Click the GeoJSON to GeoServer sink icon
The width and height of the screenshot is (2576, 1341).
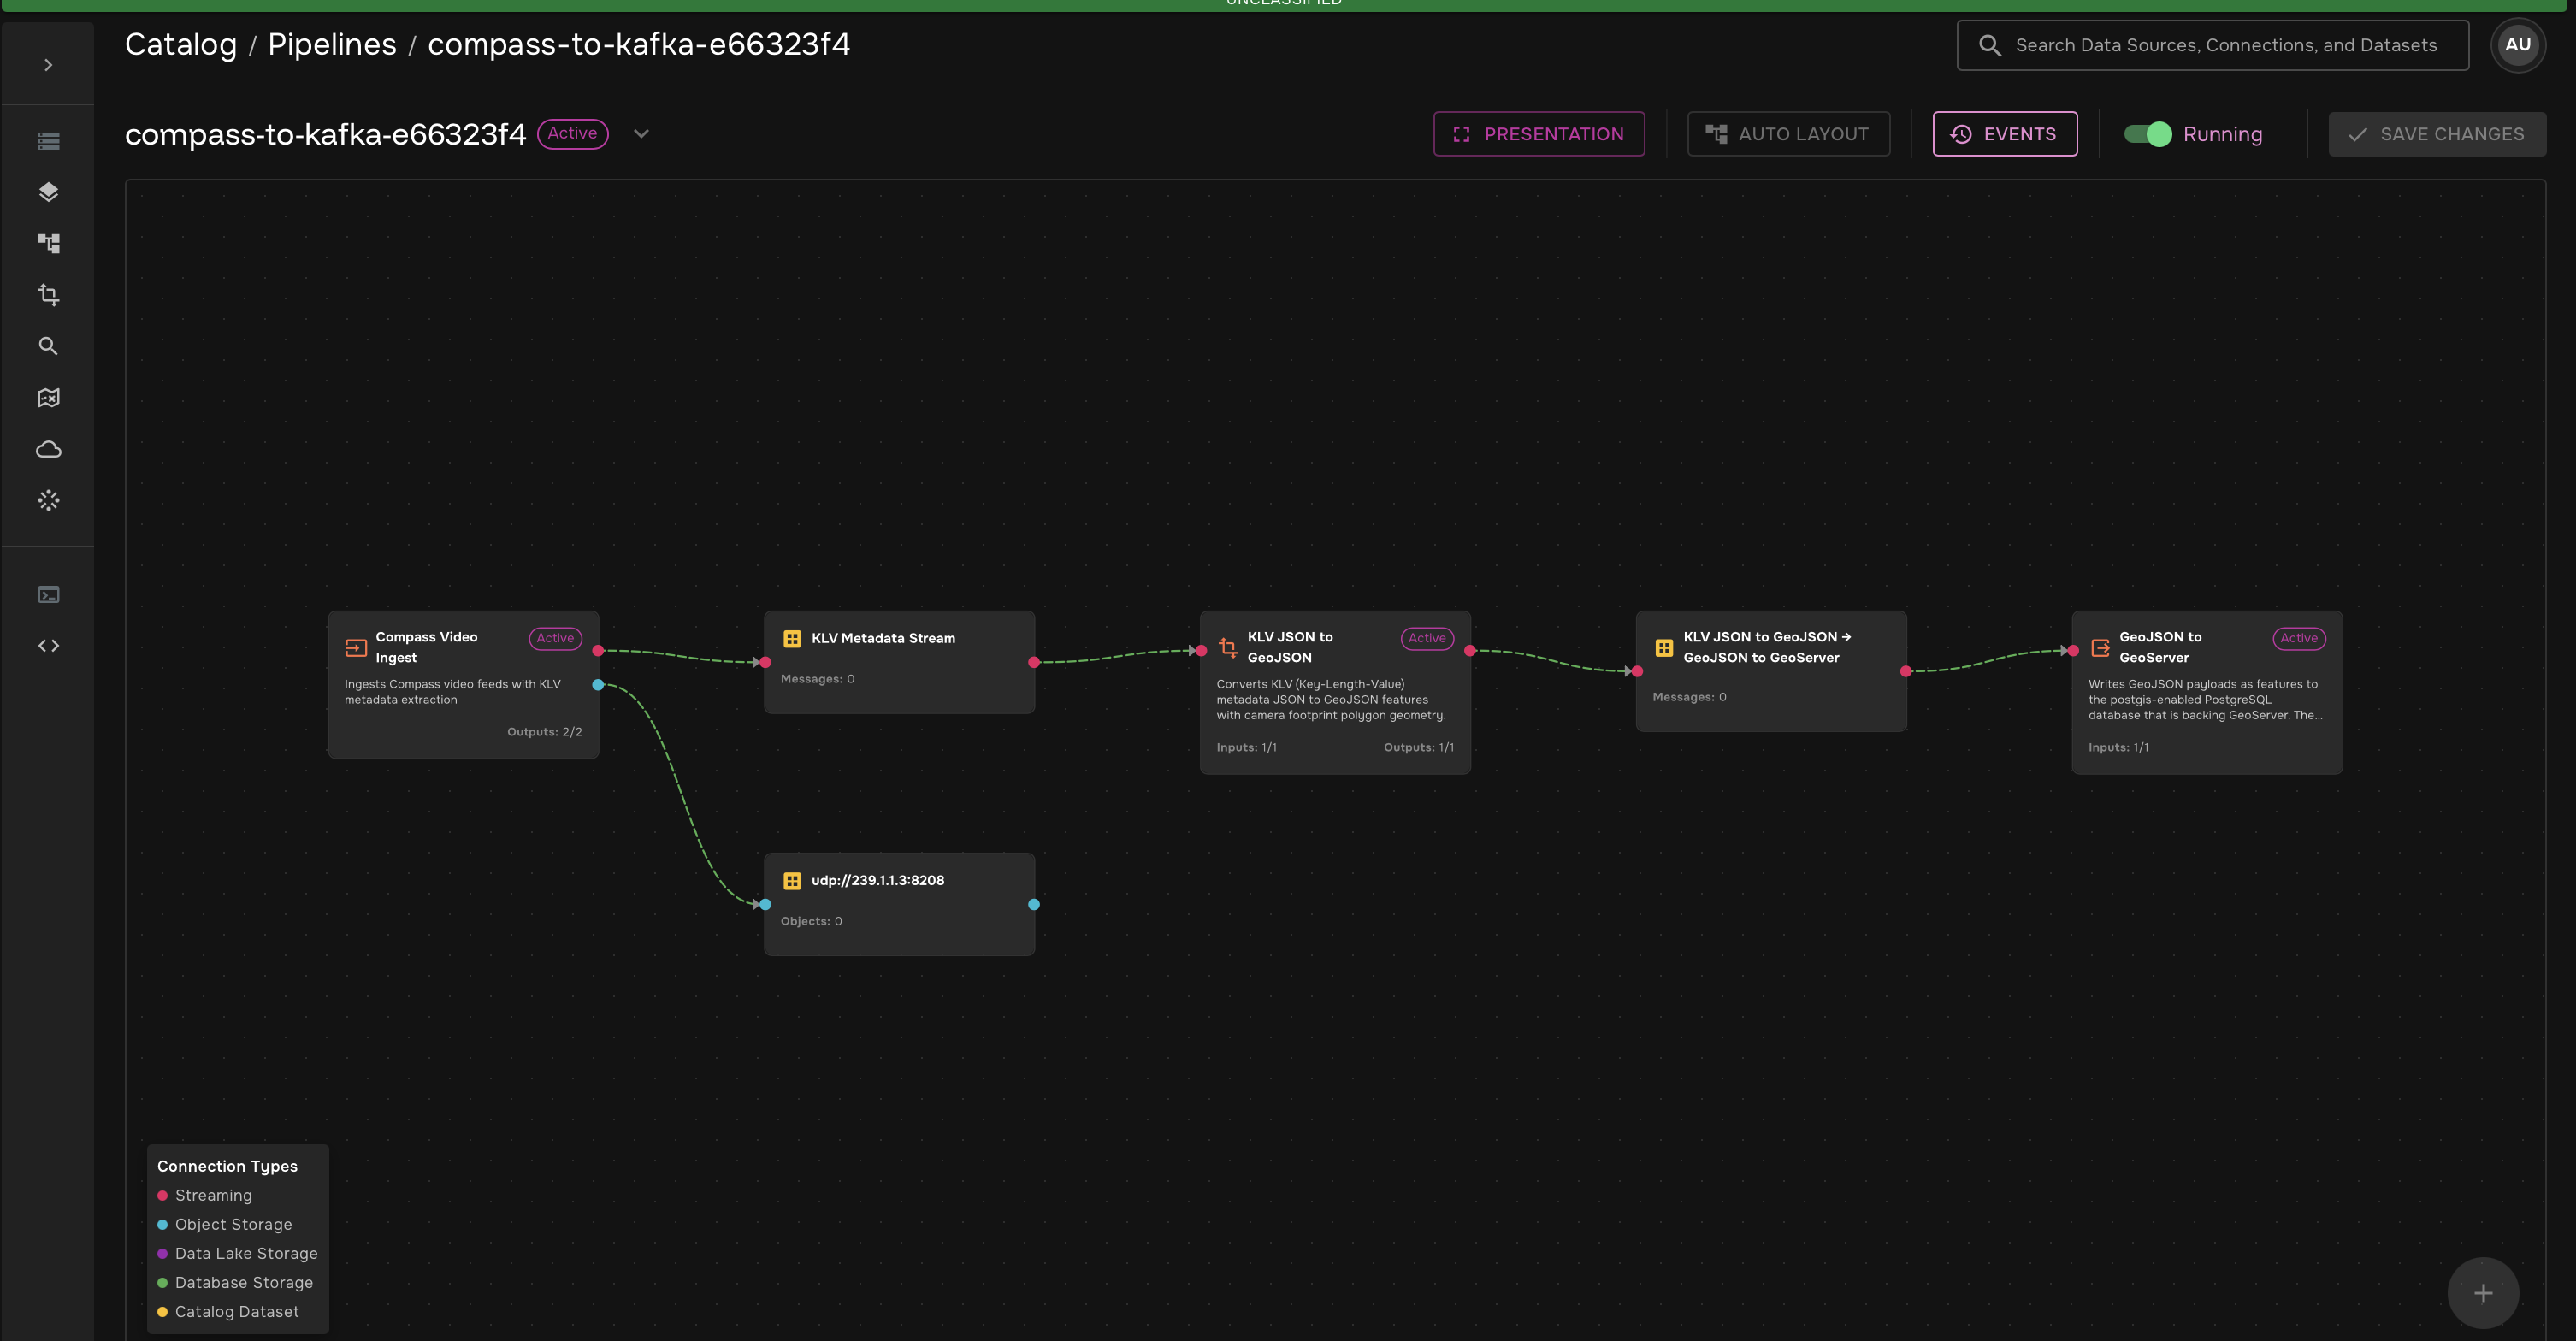(x=2100, y=647)
